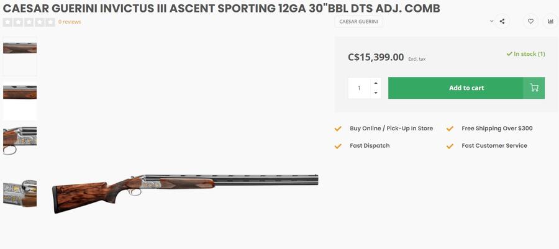This screenshot has width=559, height=249.
Task: Select the third engraved receiver thumbnail
Action: [x=20, y=140]
